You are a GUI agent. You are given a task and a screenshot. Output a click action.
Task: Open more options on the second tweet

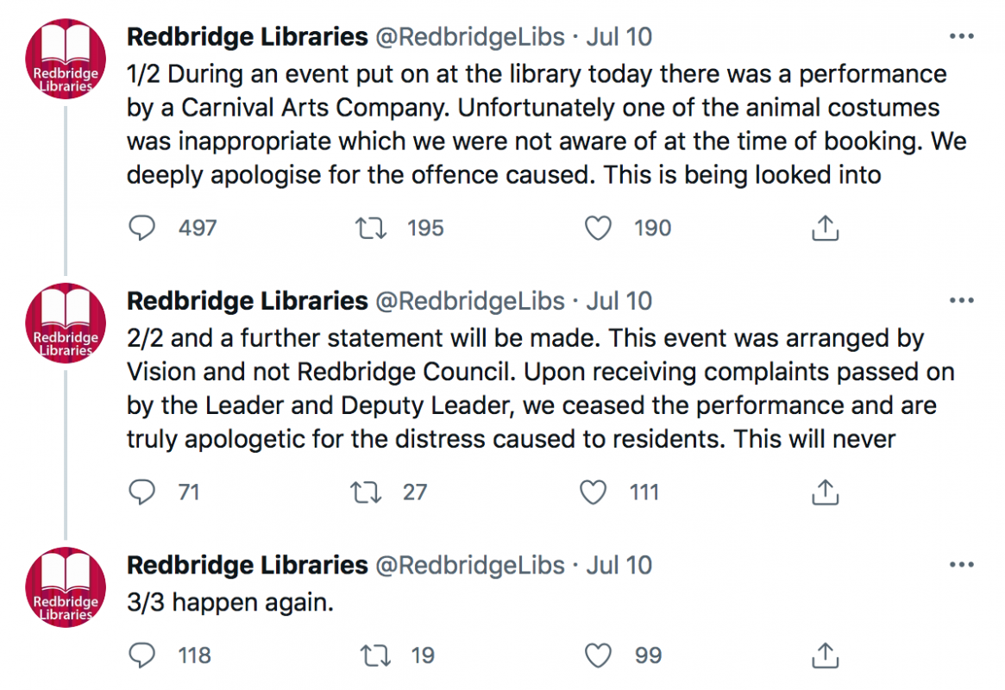961,300
